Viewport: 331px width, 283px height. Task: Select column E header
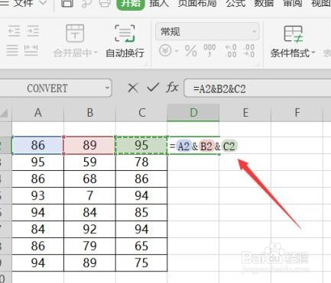tap(245, 113)
